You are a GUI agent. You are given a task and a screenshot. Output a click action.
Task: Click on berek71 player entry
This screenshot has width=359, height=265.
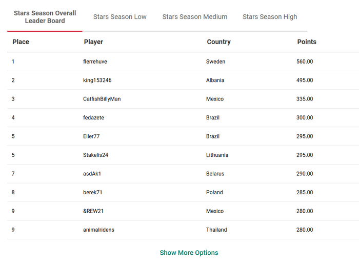pos(93,193)
